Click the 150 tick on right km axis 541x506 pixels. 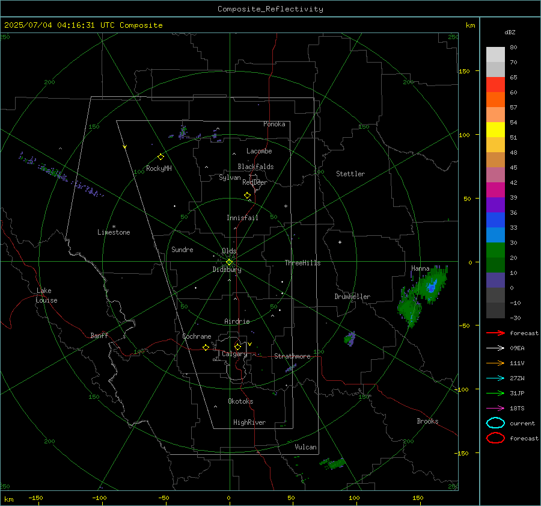(x=464, y=71)
